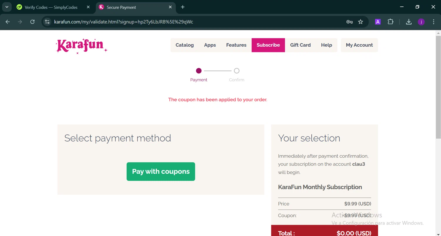This screenshot has width=441, height=236.
Task: Switch to Verify Codes SimplyCodes tab
Action: click(x=51, y=7)
